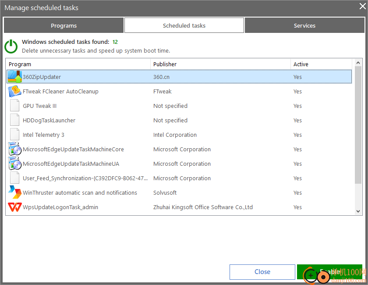Viewport: 368px width, 285px height.
Task: Click the Yes value for WinThruster row
Action: [297, 192]
